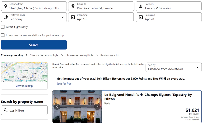The width and height of the screenshot is (203, 124).
Task: Show next hotel photo with right arrow
Action: pos(97,107)
